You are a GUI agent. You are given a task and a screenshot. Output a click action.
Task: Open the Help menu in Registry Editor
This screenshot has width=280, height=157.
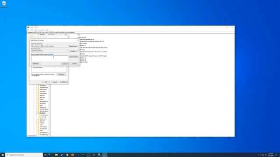[47, 30]
